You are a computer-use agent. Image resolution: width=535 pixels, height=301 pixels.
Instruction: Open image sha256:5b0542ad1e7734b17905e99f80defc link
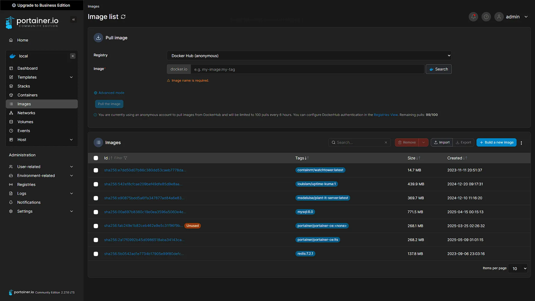coord(144,254)
